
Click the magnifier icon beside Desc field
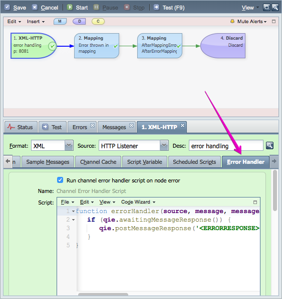click(269, 146)
